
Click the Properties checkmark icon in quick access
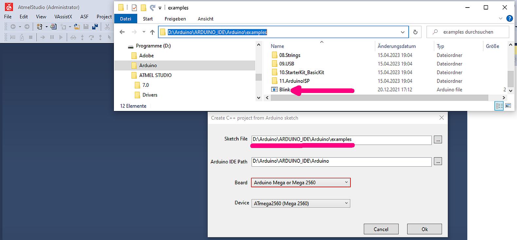(x=134, y=8)
